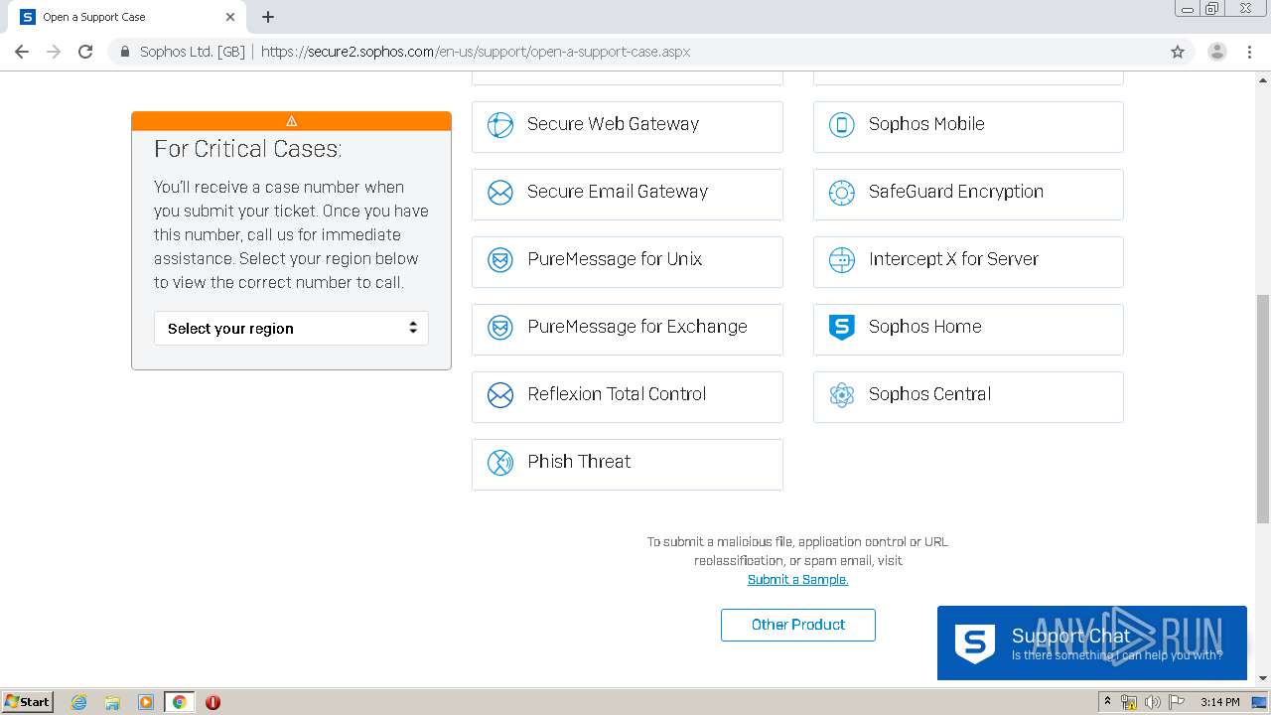Click the scroll down arrow of scrollbar
This screenshot has width=1271, height=715.
[1263, 678]
